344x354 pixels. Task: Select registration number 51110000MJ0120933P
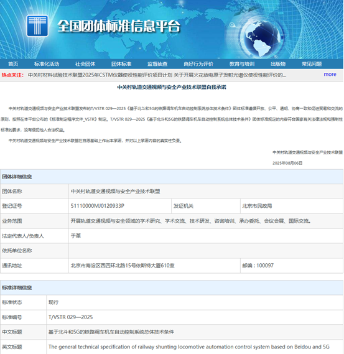pos(97,206)
